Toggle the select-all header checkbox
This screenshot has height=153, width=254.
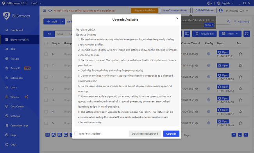pyautogui.click(x=46, y=43)
